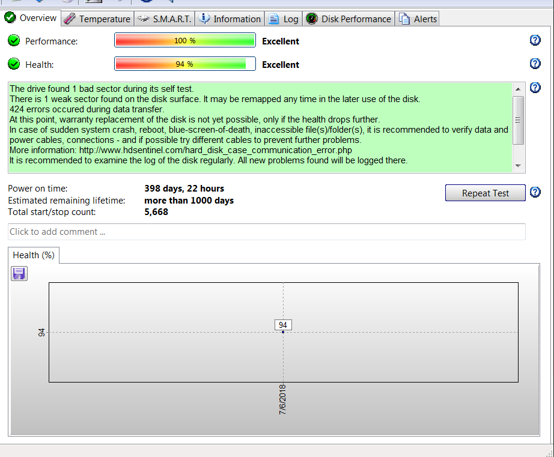Image resolution: width=554 pixels, height=457 pixels.
Task: Click the 94 label on graph's vertical axis
Action: pyautogui.click(x=41, y=332)
